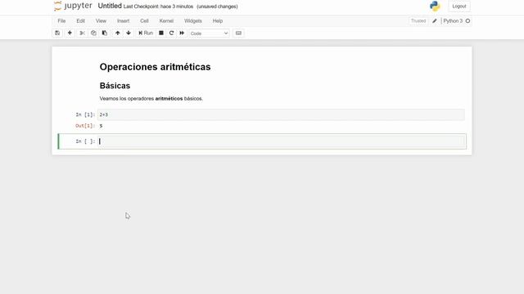Viewport: 524px width, 294px height.
Task: Interrupt the kernel with stop icon
Action: (161, 33)
